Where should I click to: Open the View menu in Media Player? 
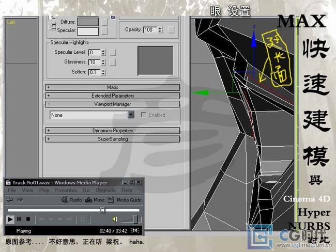(x=27, y=190)
